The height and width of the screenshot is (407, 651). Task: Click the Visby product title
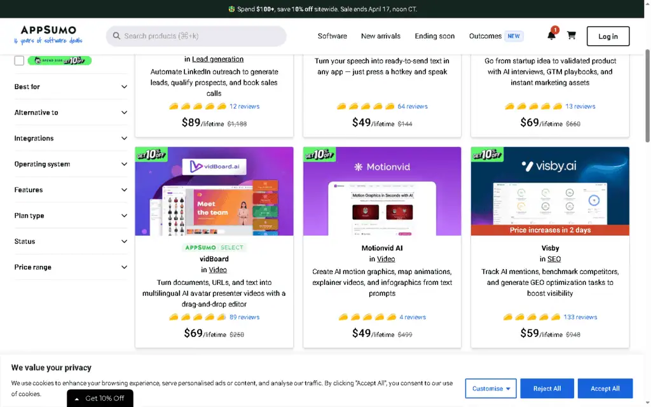coord(550,249)
